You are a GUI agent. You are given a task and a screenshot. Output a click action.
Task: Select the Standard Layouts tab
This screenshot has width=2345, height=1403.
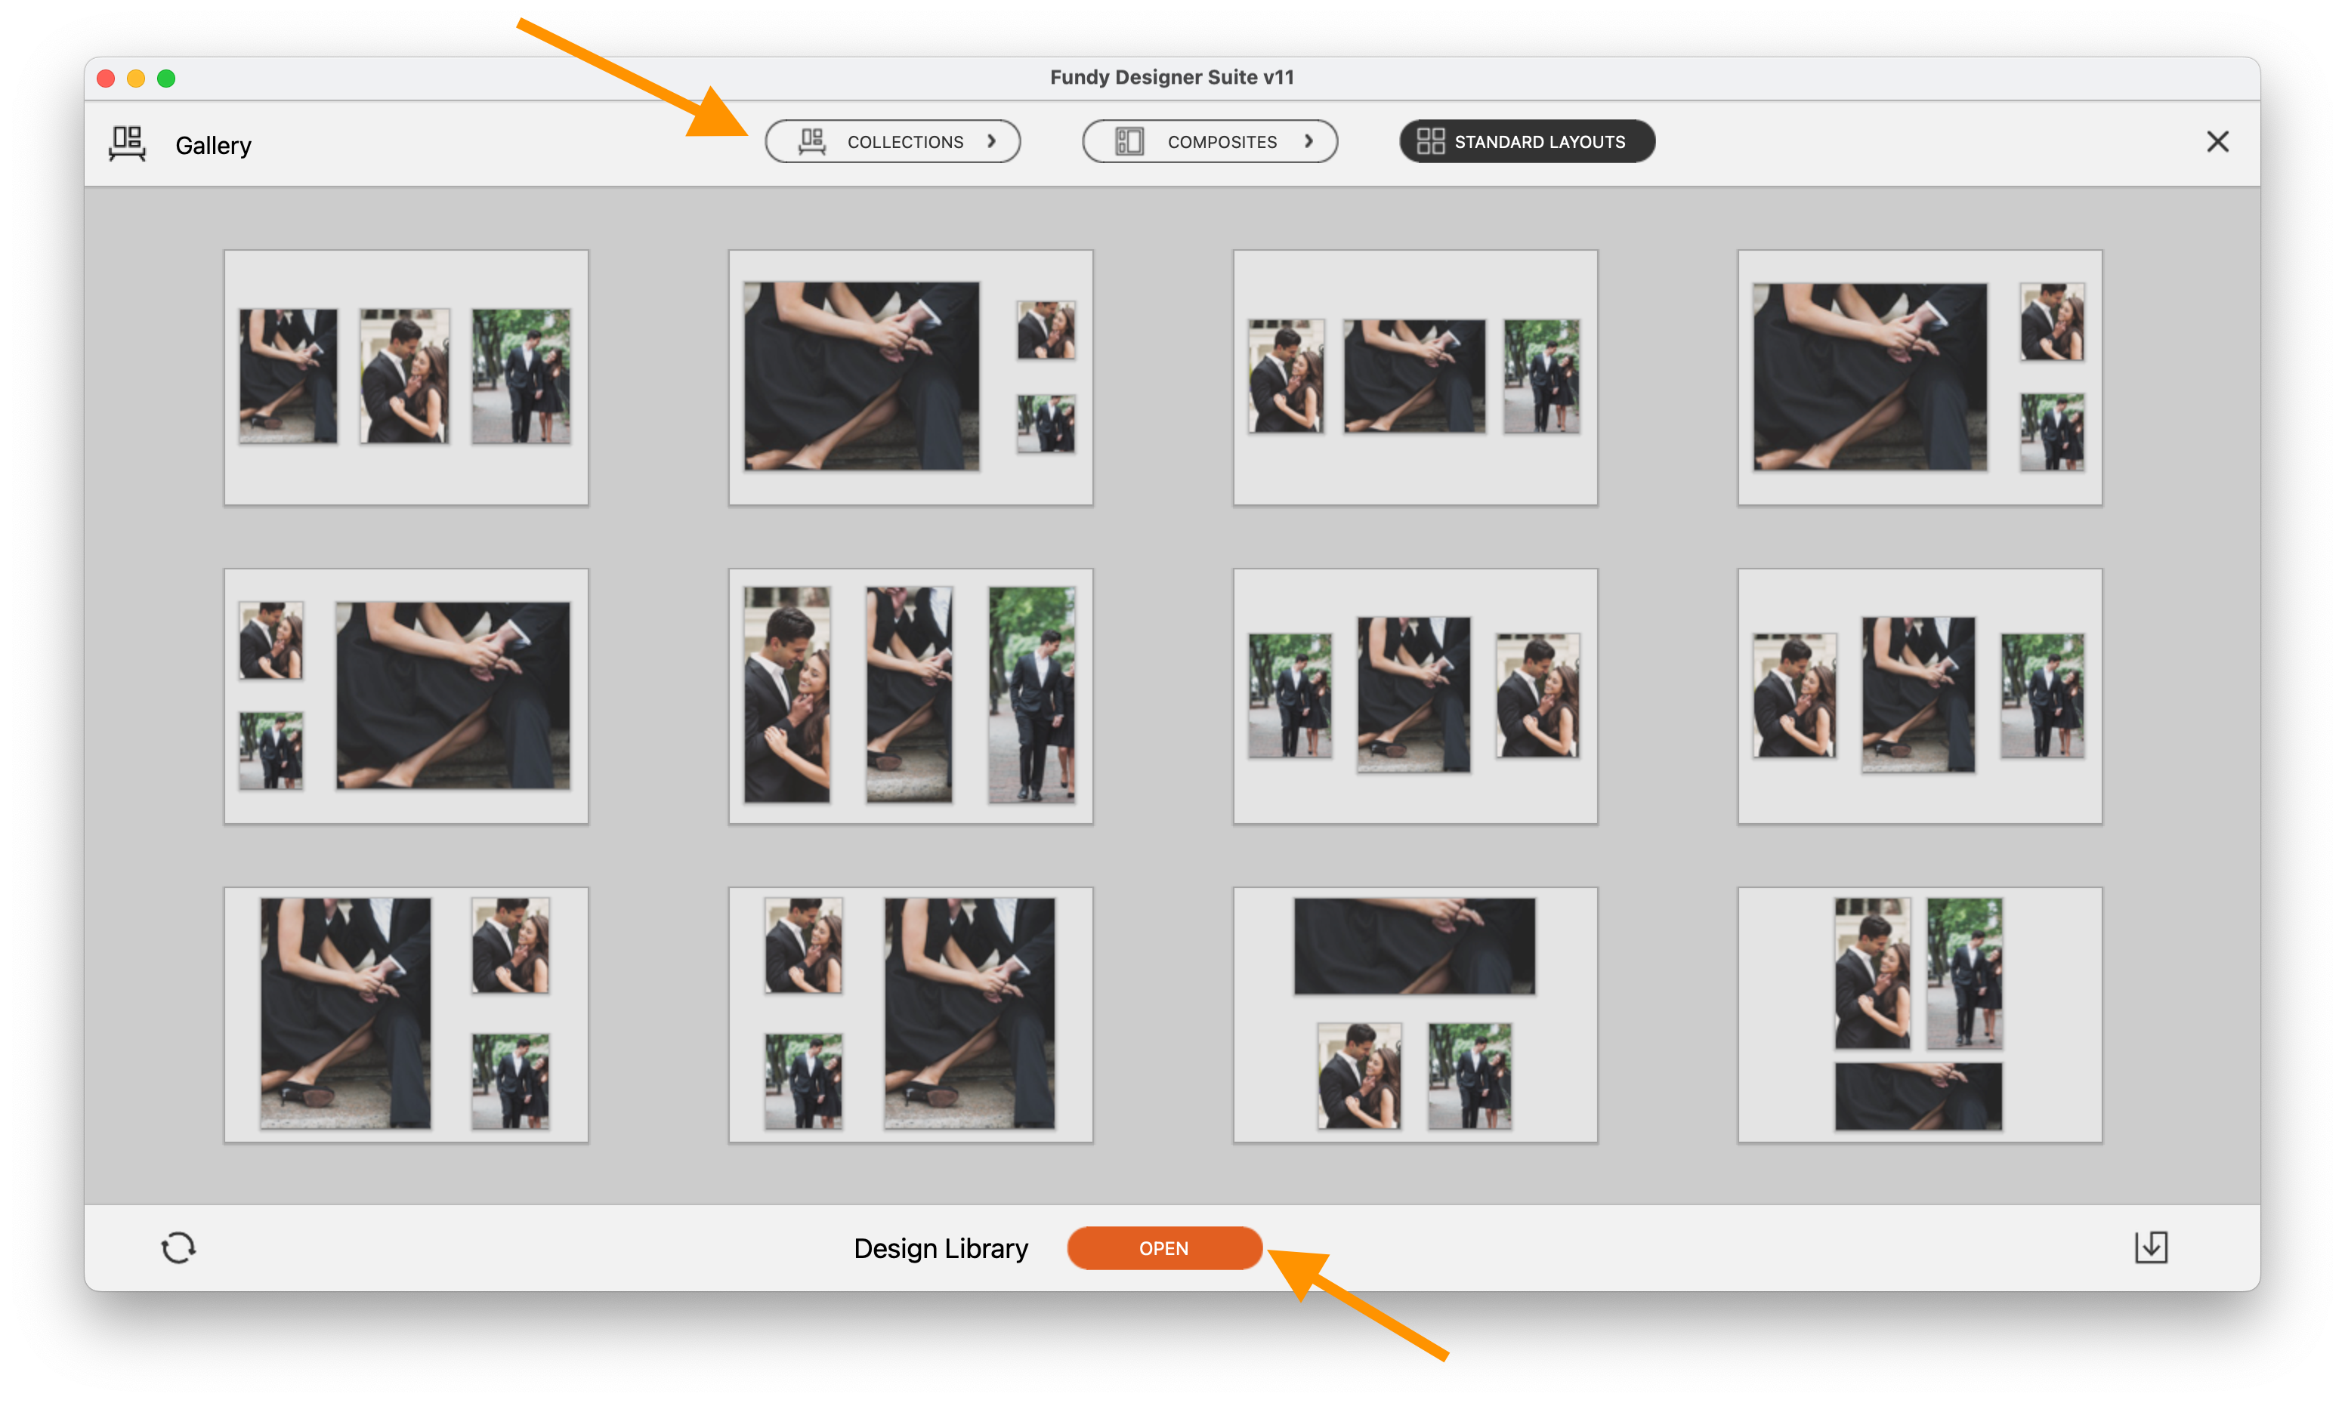[1526, 142]
